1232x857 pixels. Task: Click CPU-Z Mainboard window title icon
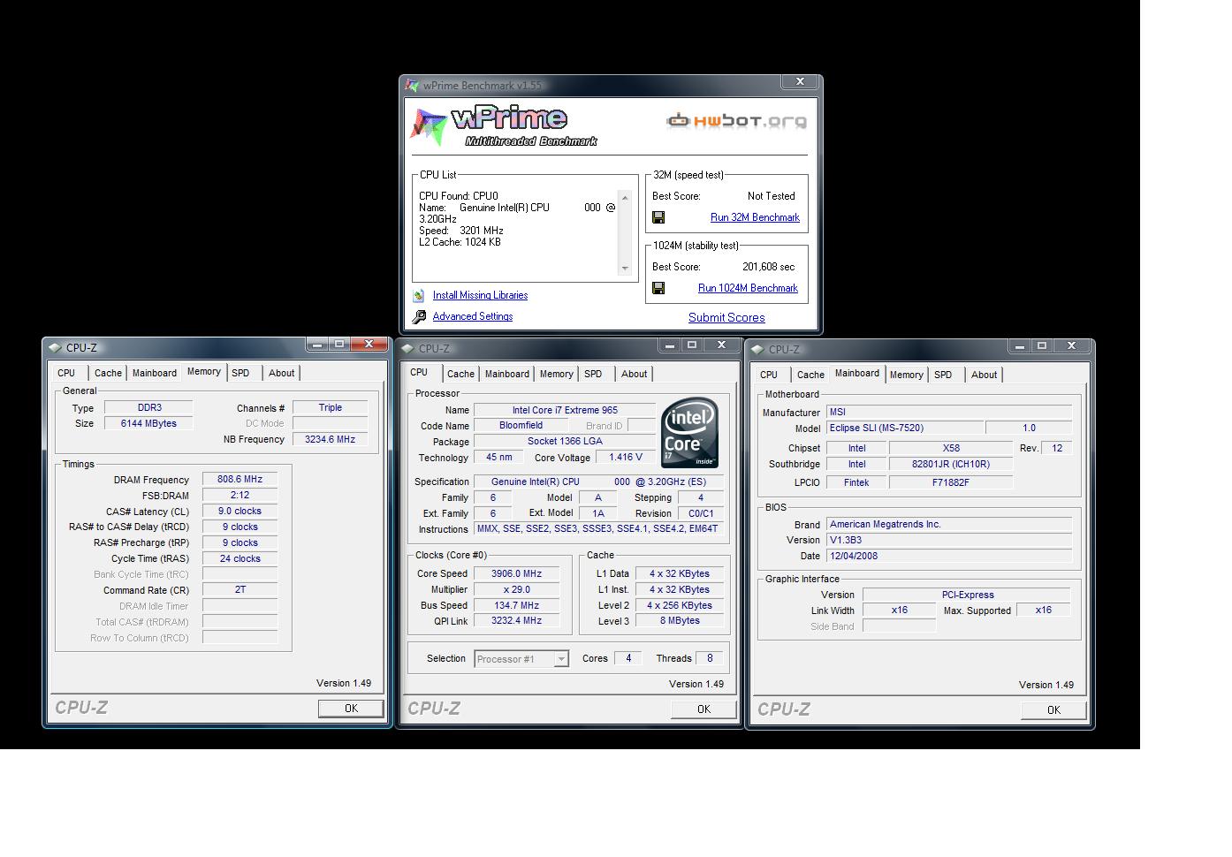pos(757,349)
